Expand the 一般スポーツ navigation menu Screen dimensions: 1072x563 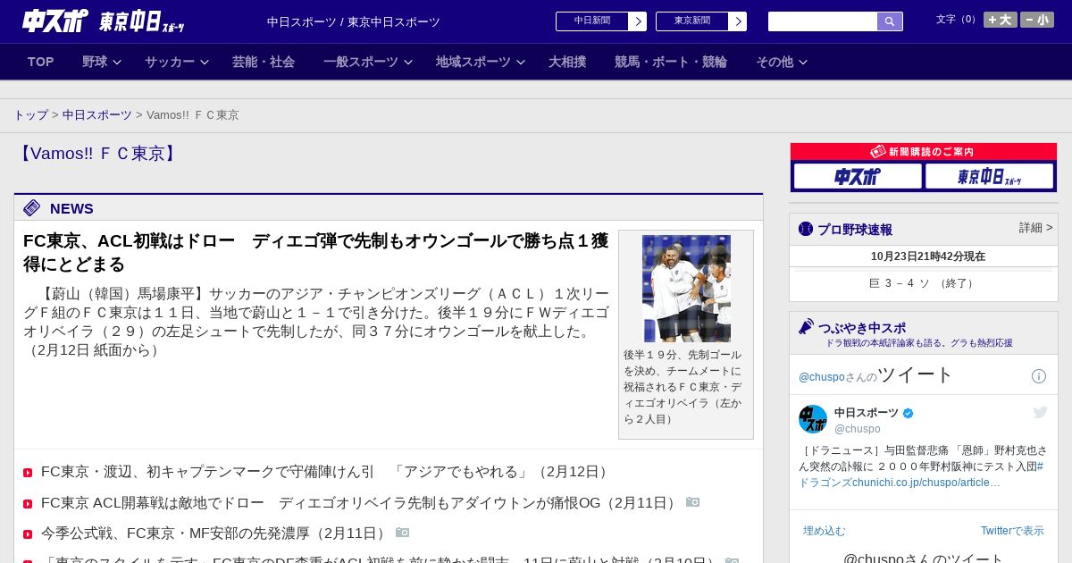tap(368, 62)
